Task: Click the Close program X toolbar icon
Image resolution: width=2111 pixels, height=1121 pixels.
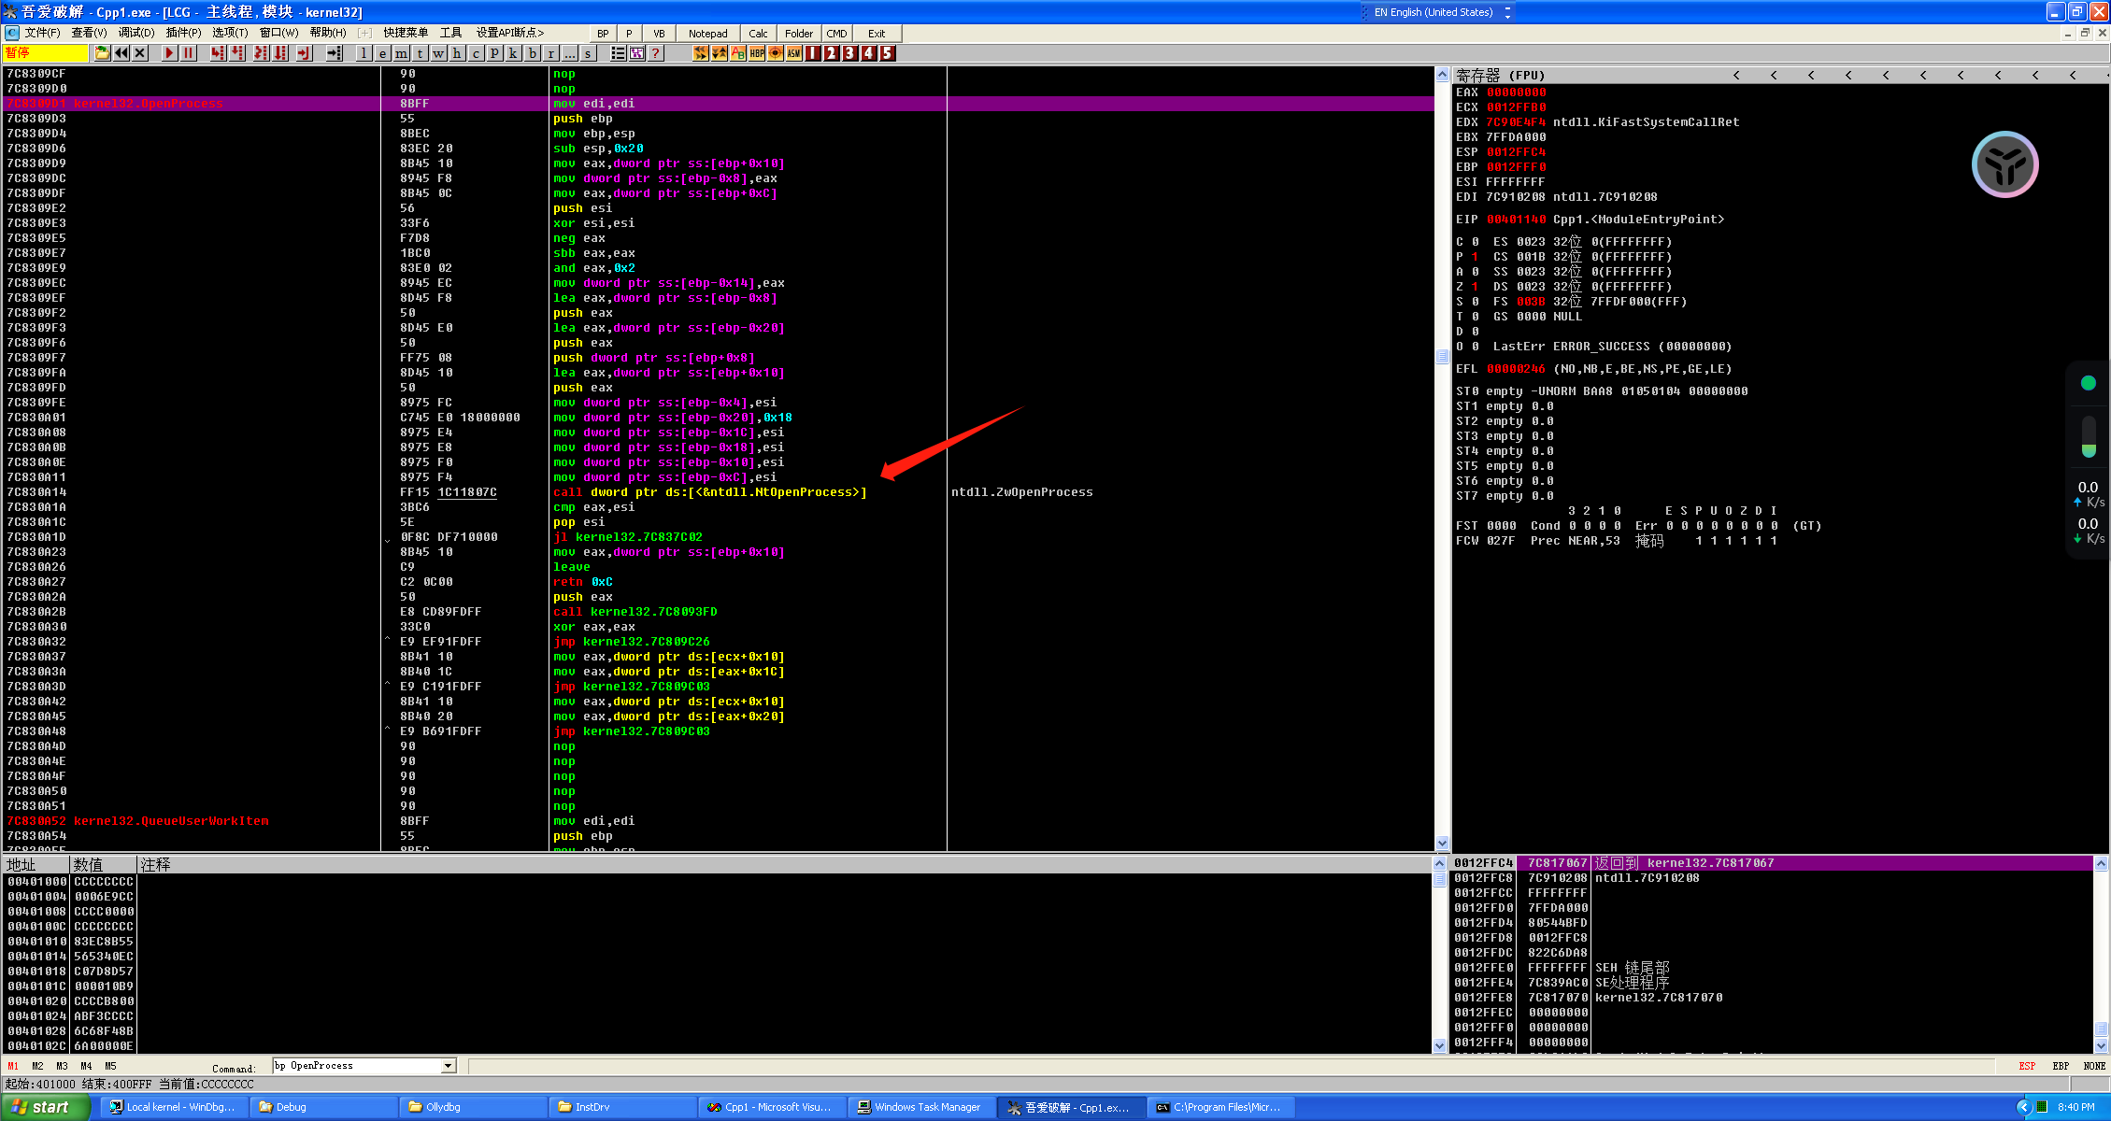Action: [140, 53]
